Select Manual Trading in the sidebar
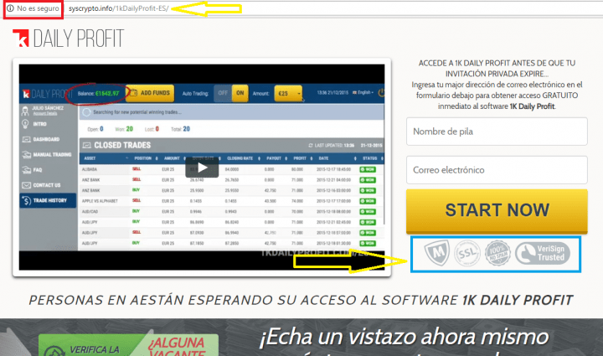The height and width of the screenshot is (356, 603). (x=52, y=154)
